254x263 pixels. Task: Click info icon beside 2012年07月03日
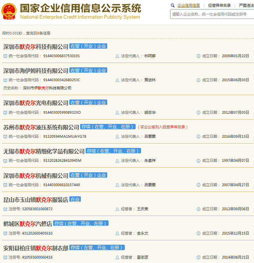tap(199, 113)
